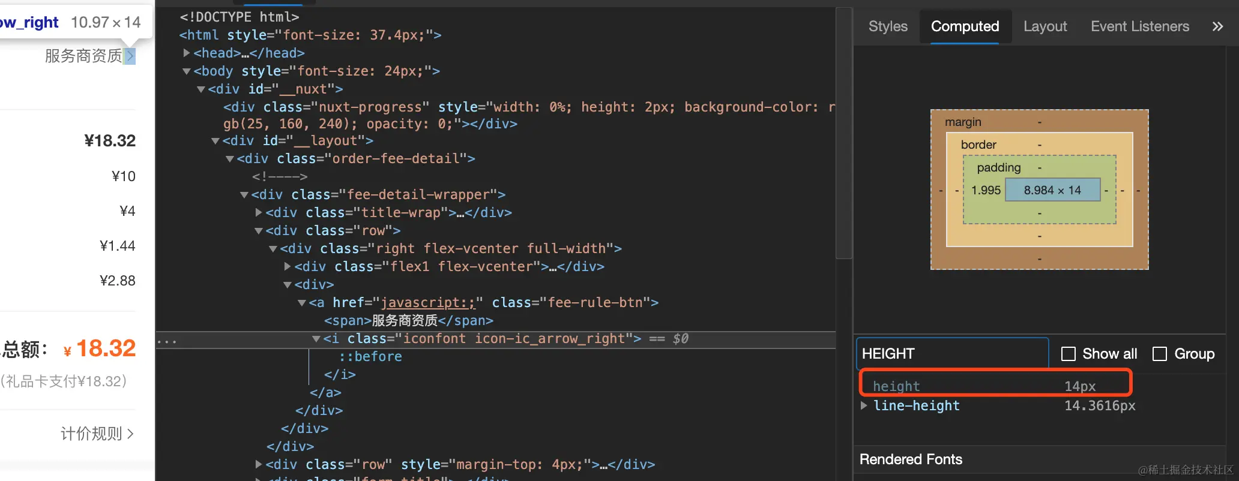The image size is (1239, 481).
Task: Collapse the order-fee-detail div node
Action: (230, 158)
